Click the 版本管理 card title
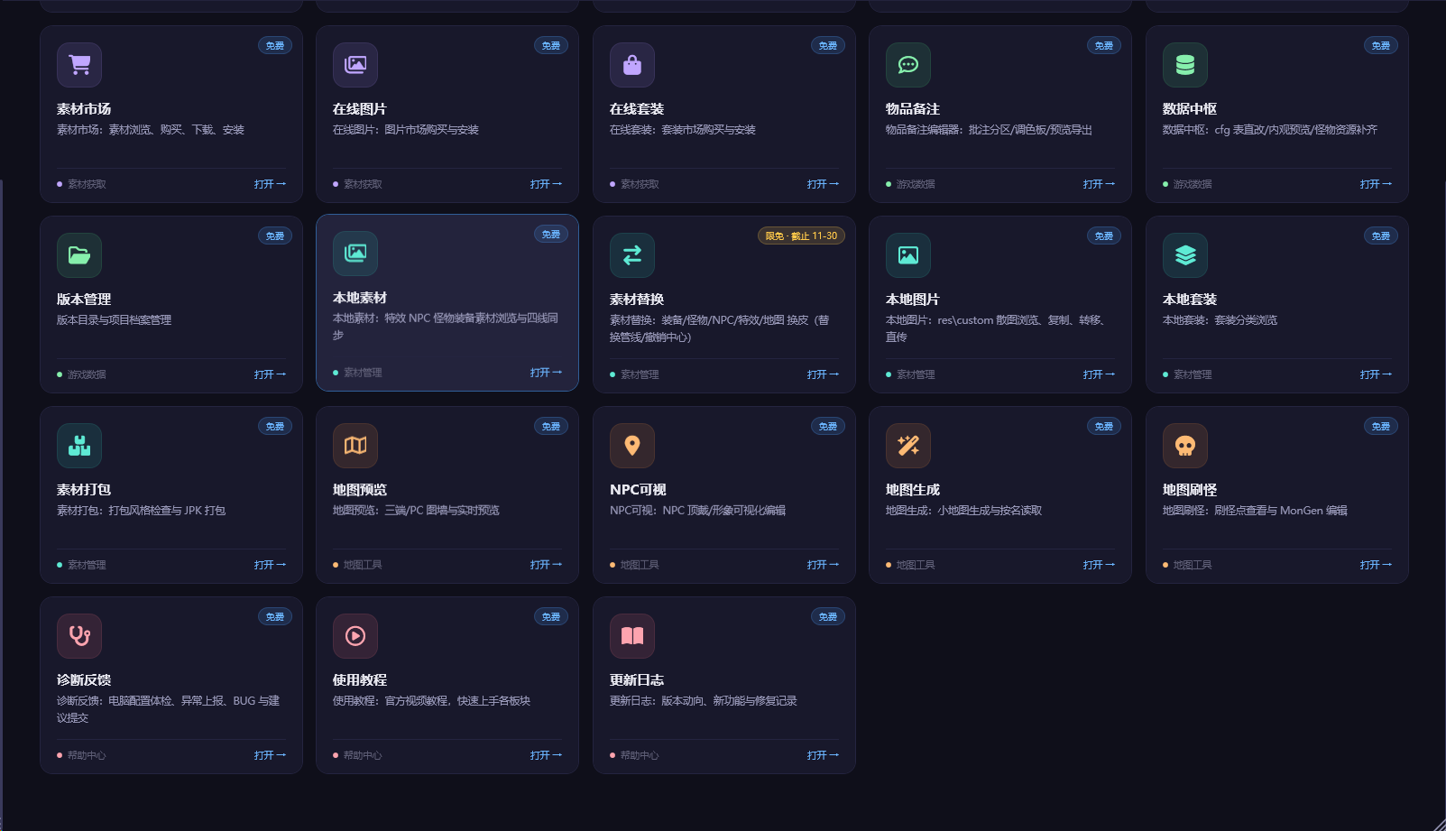This screenshot has width=1446, height=831. coord(84,300)
